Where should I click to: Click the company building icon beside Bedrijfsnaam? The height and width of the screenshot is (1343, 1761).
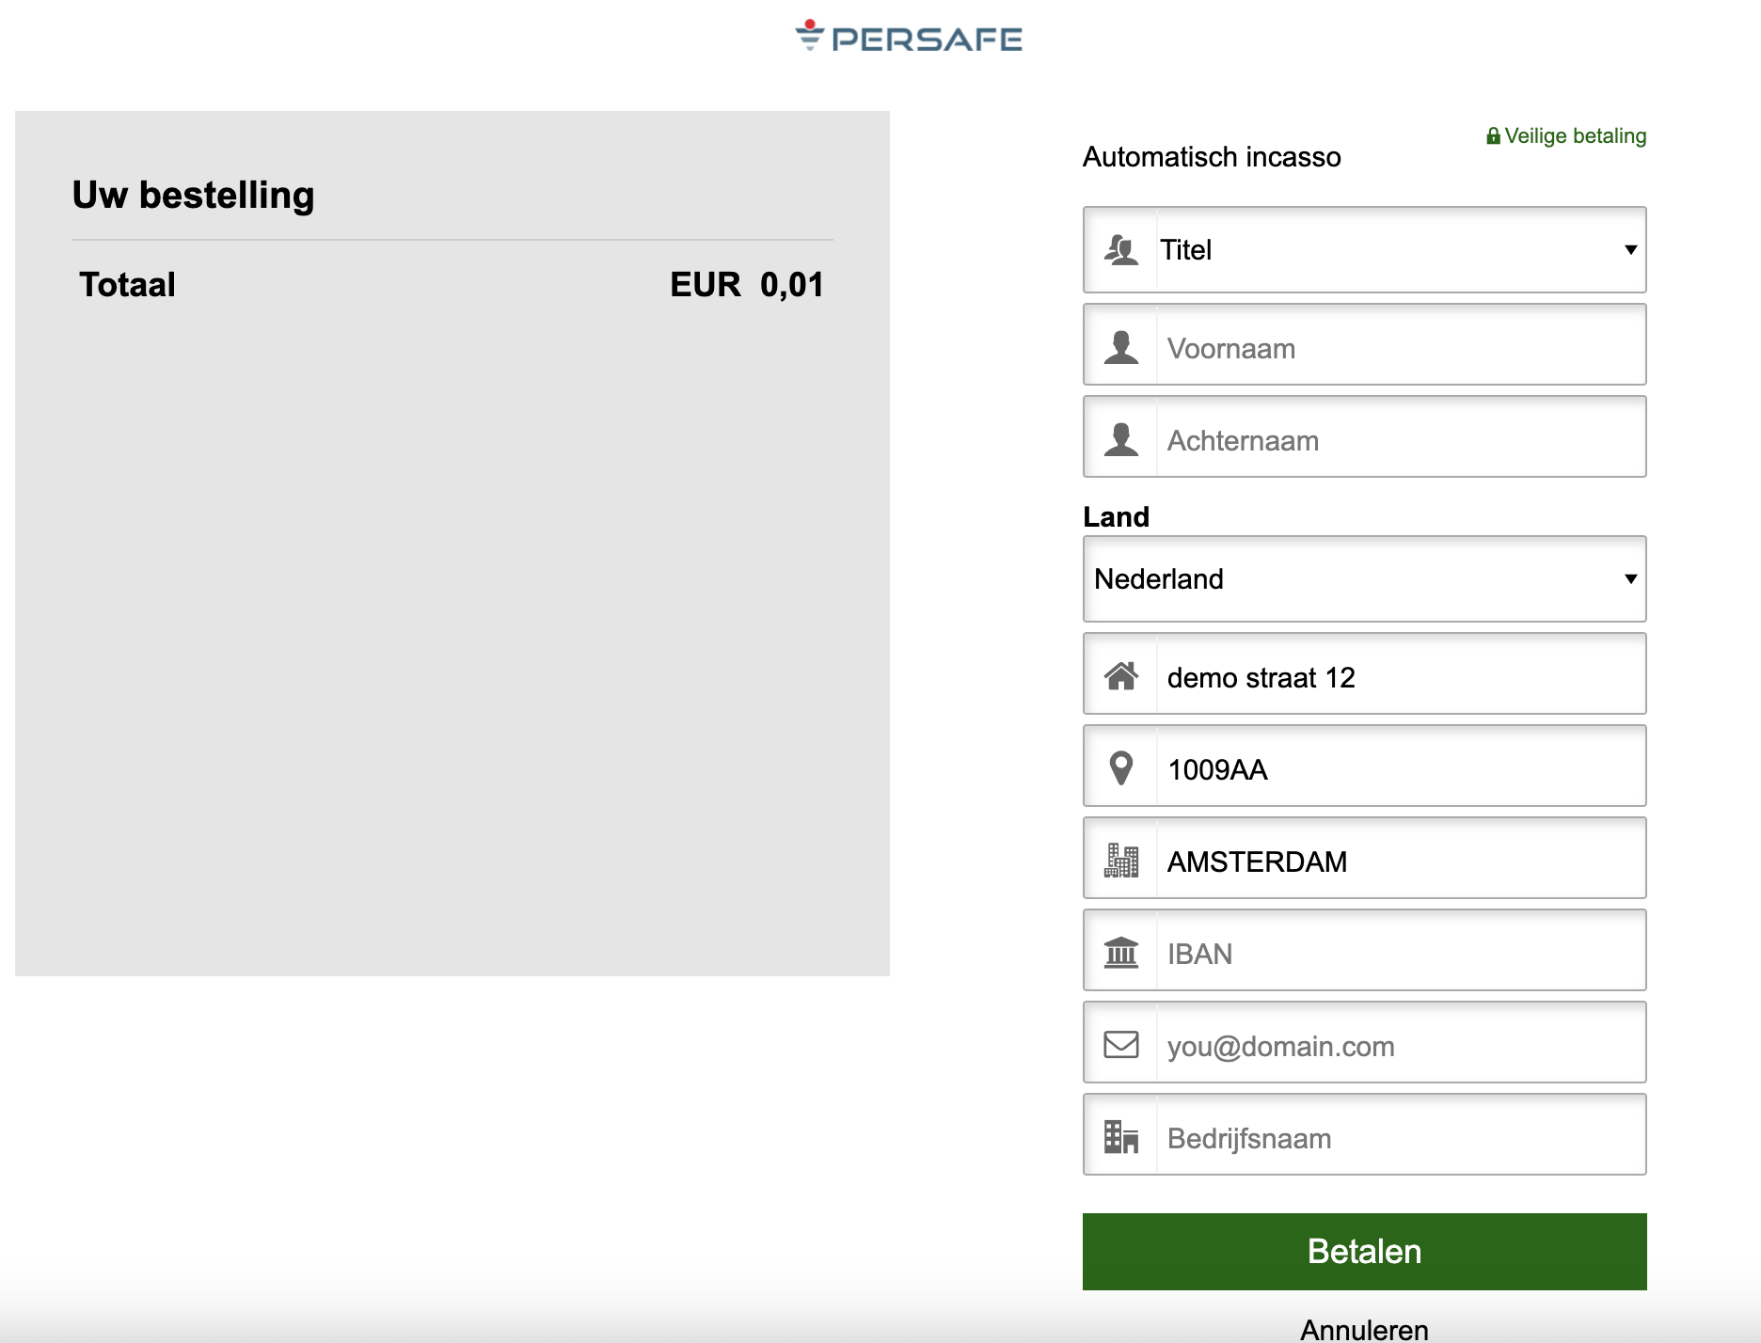[x=1120, y=1136]
